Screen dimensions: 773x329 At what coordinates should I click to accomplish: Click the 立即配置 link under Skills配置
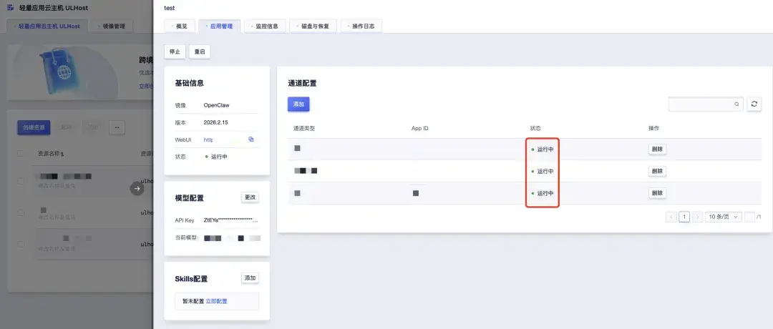[216, 301]
